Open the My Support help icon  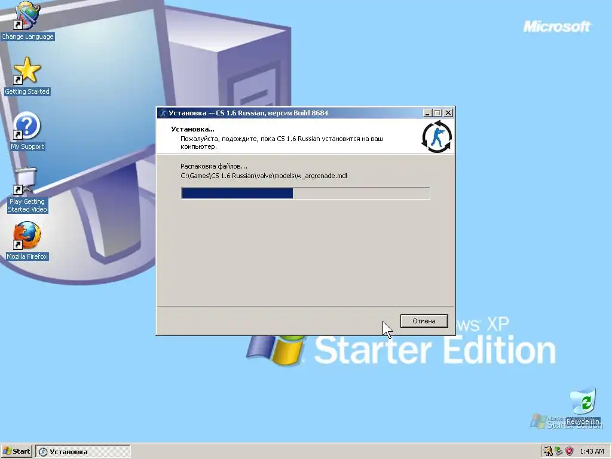click(x=27, y=131)
